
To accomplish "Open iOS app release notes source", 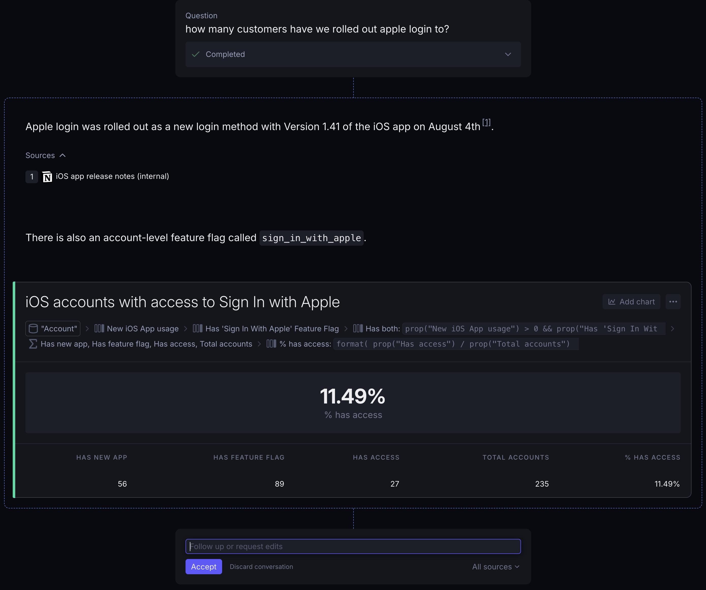I will [112, 177].
